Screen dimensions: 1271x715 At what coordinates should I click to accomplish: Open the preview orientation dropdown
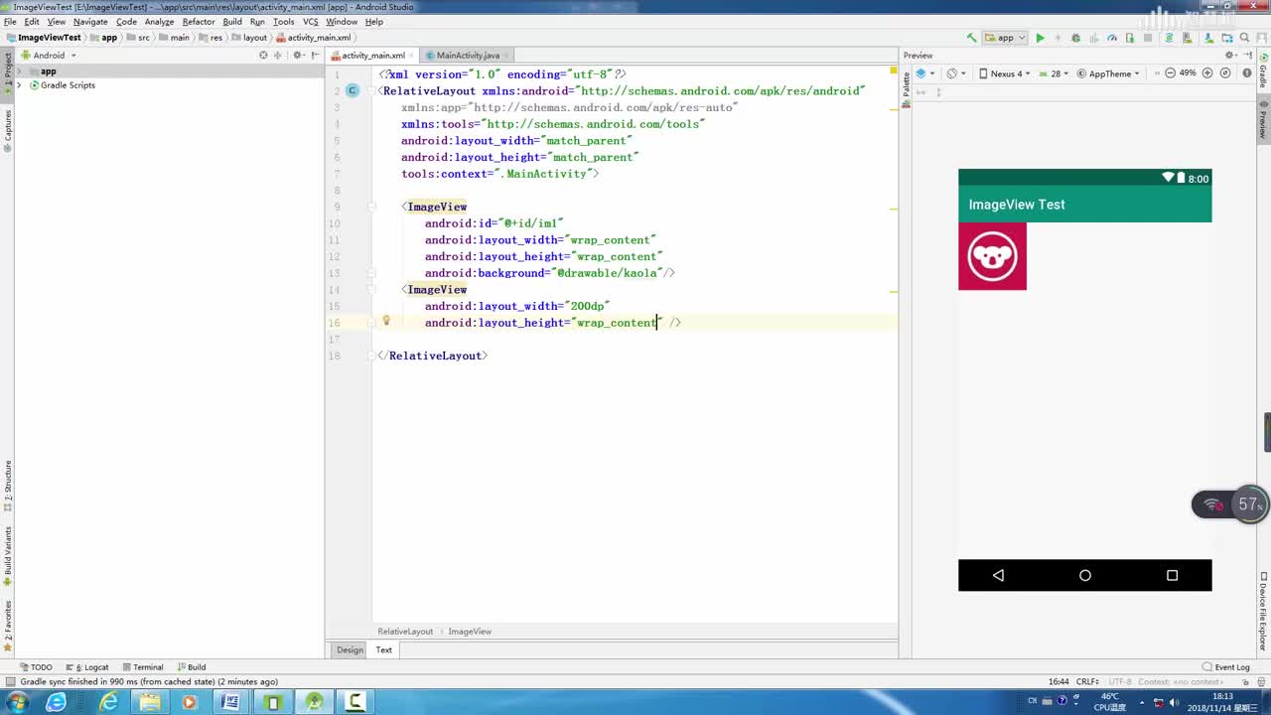pyautogui.click(x=955, y=73)
